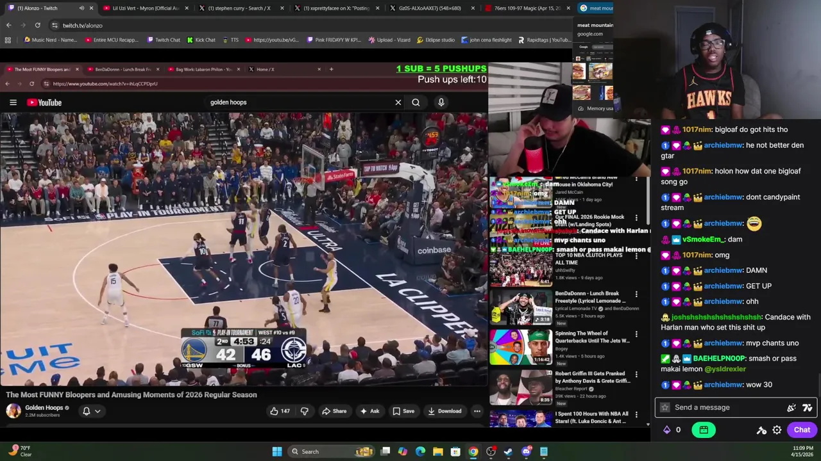This screenshot has height=461, width=821.
Task: Open site info icon beside twitch.tv/alonzo
Action: (x=55, y=25)
